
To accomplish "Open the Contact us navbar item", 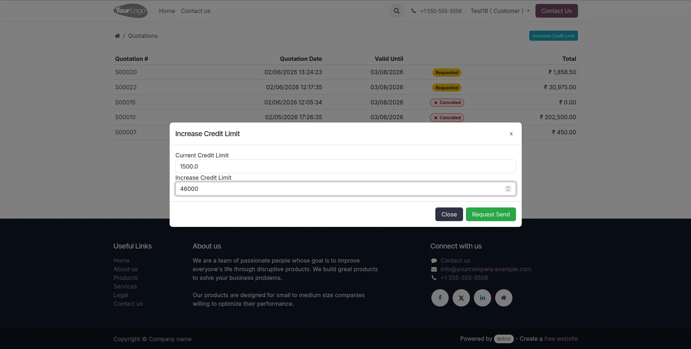I will click(196, 11).
